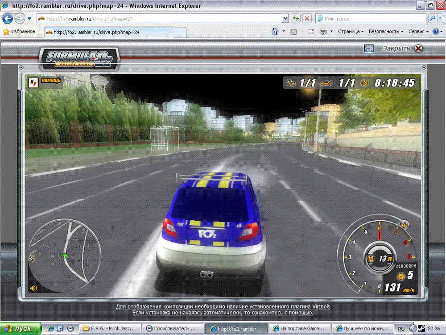Open the Избранное favorites panel
Screen dimensions: 446x335
(x=19, y=32)
